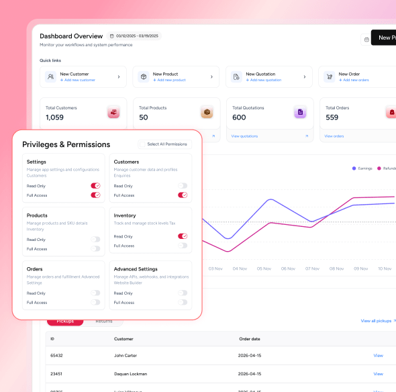
Task: Open View orders link
Action: (x=334, y=136)
